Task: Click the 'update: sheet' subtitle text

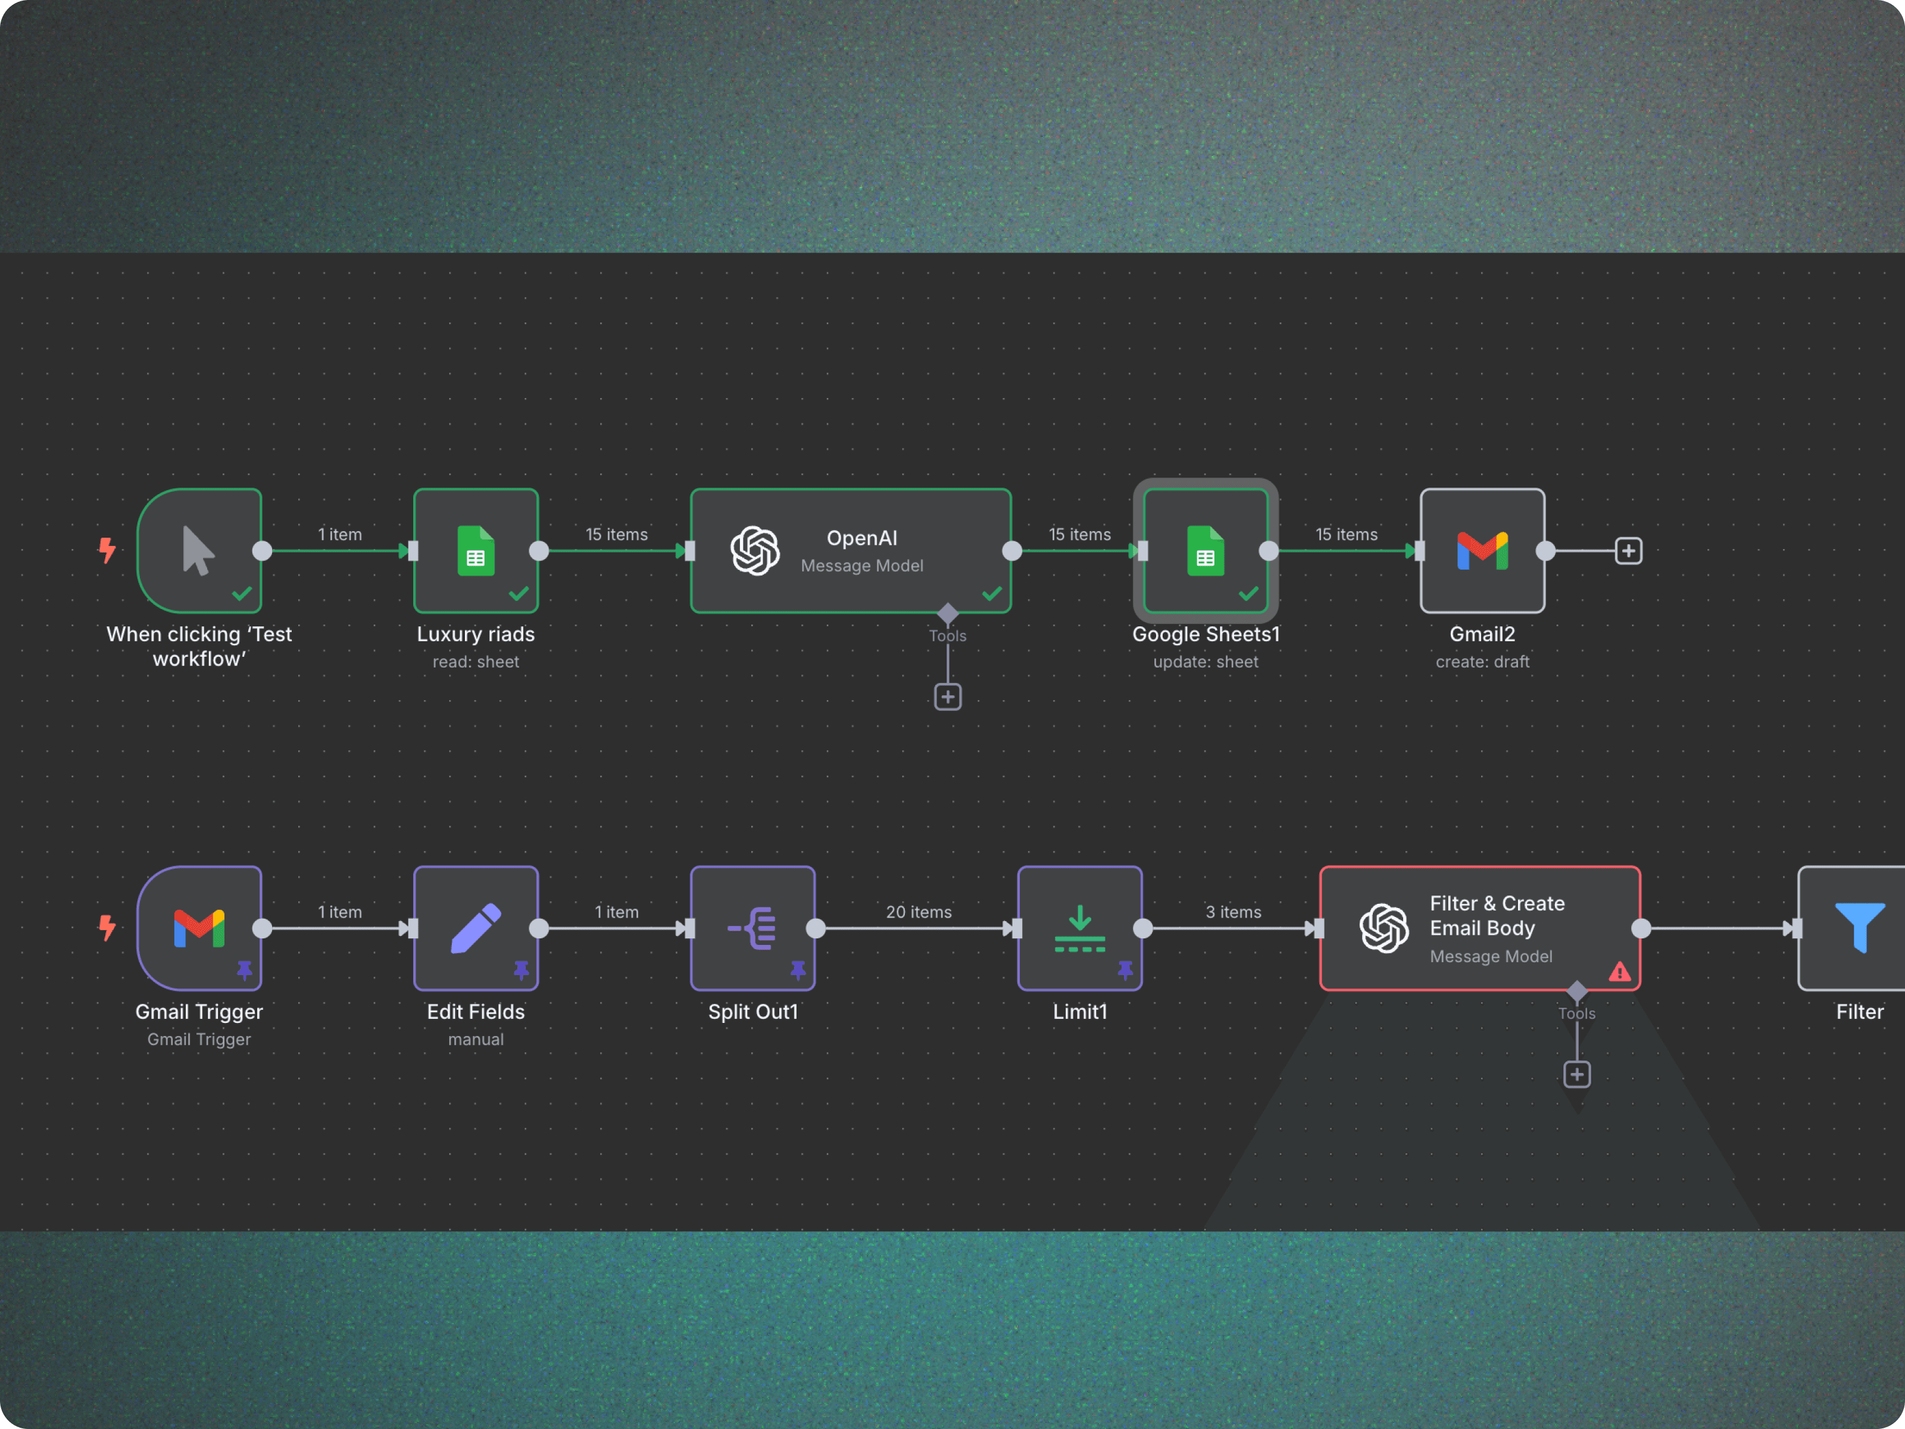Action: point(1206,662)
